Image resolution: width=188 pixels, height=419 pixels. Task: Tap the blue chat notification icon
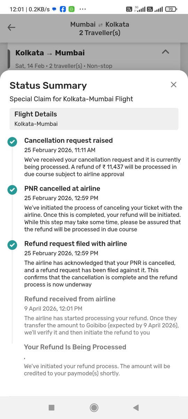click(54, 9)
